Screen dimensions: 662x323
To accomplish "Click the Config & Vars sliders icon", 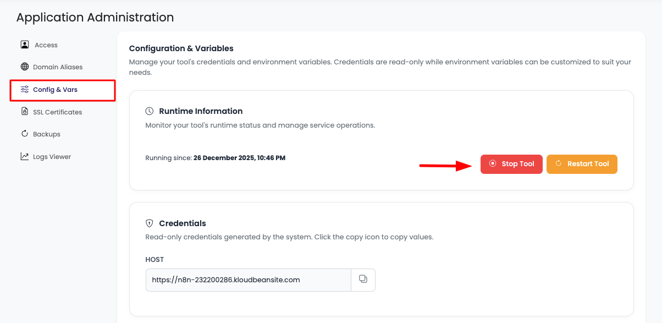I will pyautogui.click(x=25, y=90).
